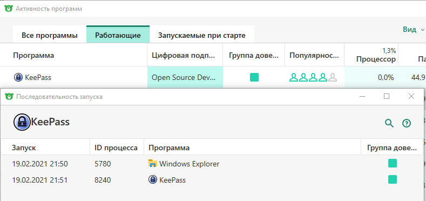Click the Kaspersky bear icon of Активность программ
The width and height of the screenshot is (426, 201).
tap(9, 9)
